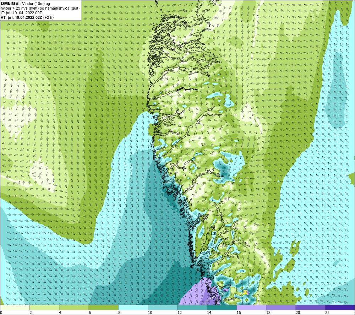Click the 2–4 m/s light green swatch
Screen dimensions: 355x315
44,307
